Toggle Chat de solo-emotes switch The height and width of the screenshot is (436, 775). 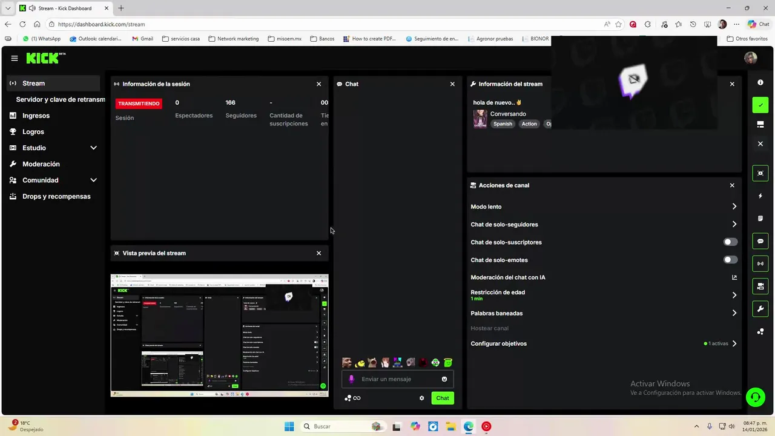(x=731, y=260)
